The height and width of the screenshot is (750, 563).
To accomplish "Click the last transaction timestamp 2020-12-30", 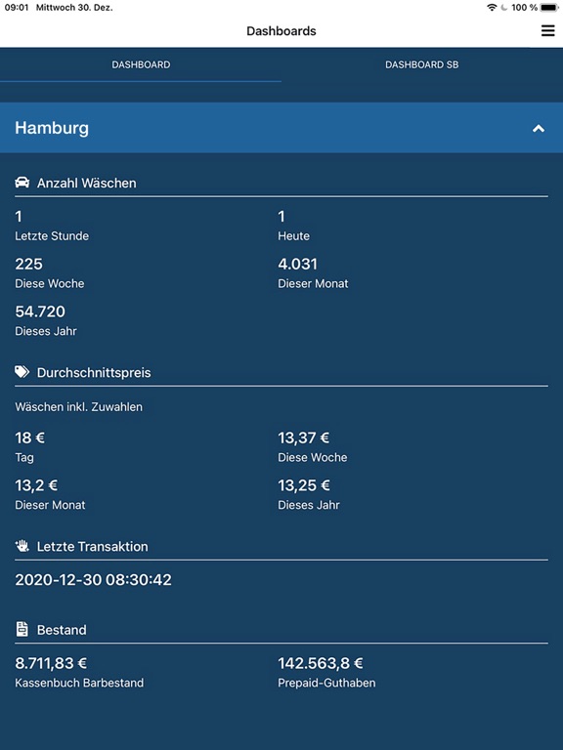I will (x=94, y=580).
